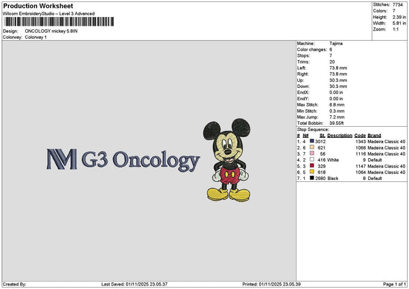Click the Max Stitch value 6.8 mm

point(337,104)
